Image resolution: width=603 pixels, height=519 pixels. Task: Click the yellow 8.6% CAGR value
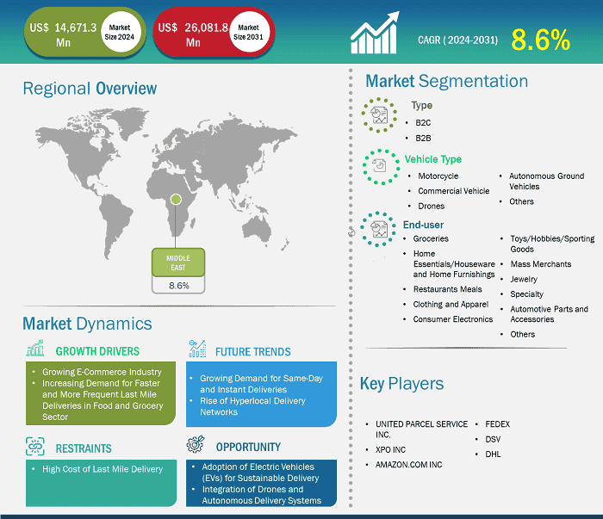tap(540, 40)
